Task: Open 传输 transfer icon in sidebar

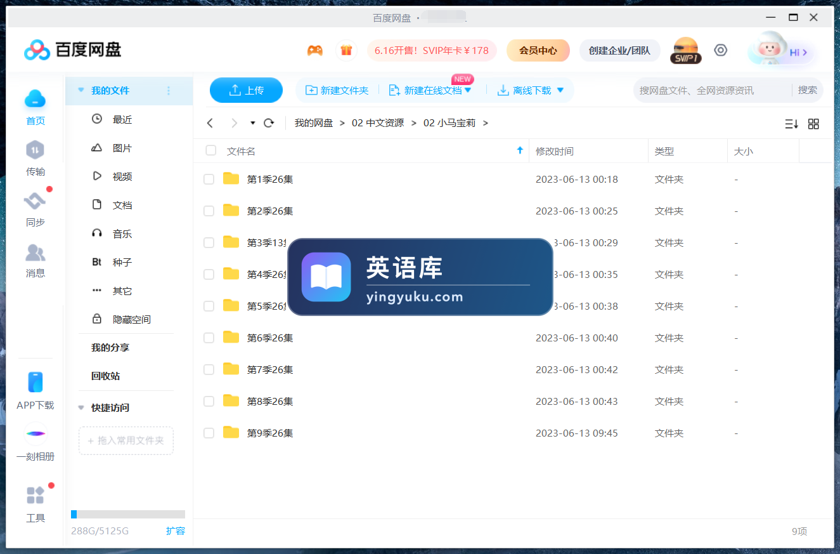Action: tap(36, 150)
